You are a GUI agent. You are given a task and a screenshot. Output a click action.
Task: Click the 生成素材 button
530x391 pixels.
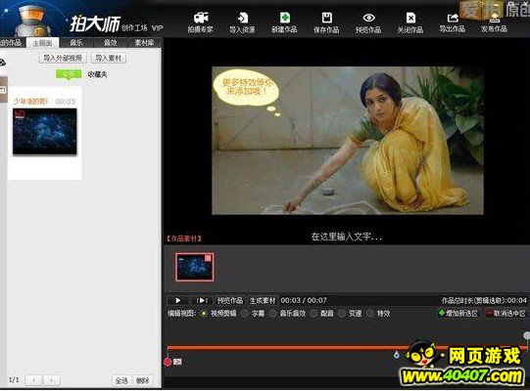(x=263, y=300)
